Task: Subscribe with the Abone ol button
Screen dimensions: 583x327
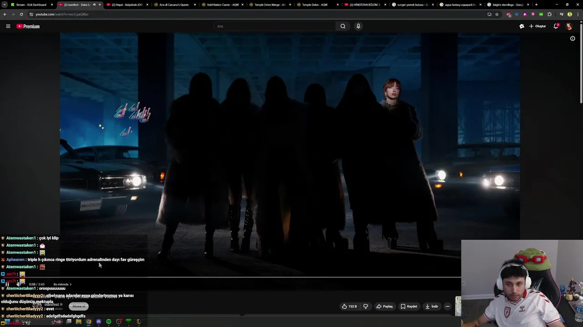Action: (x=78, y=306)
